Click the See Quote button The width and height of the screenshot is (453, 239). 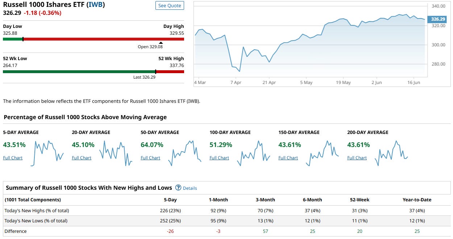170,6
